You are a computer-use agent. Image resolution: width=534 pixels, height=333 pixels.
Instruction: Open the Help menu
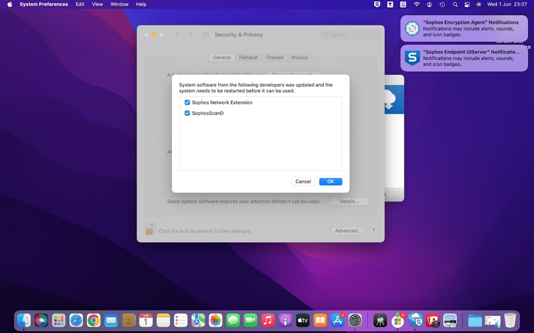[x=141, y=4]
